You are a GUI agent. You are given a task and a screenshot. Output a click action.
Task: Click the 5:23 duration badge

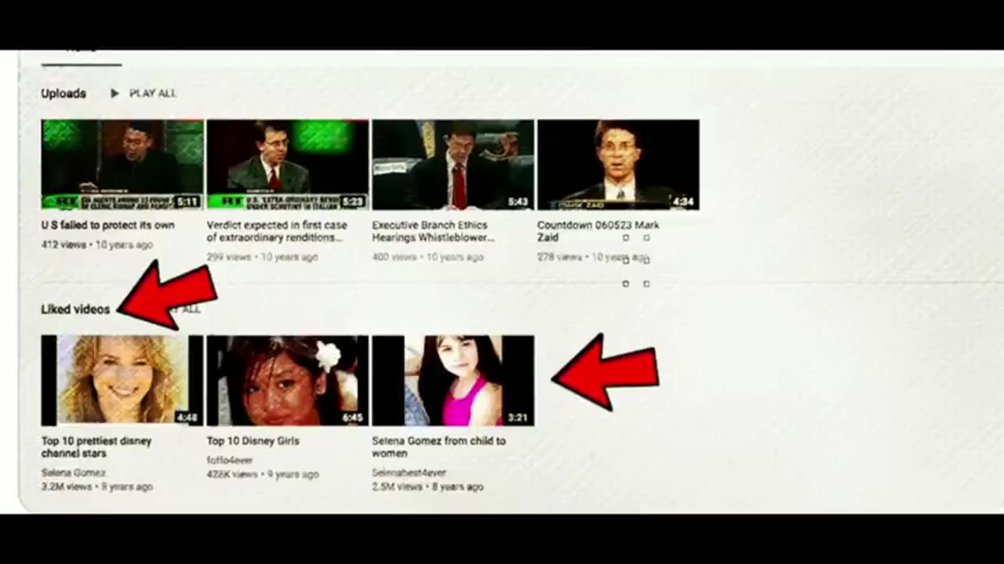click(353, 202)
